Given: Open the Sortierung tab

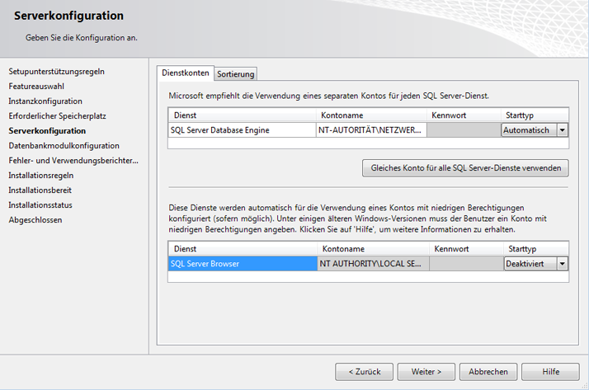Looking at the screenshot, I should (x=236, y=74).
